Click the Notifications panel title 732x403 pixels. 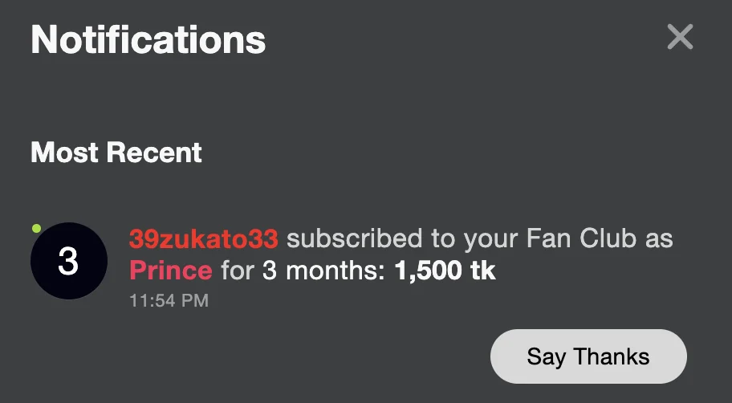pyautogui.click(x=148, y=39)
